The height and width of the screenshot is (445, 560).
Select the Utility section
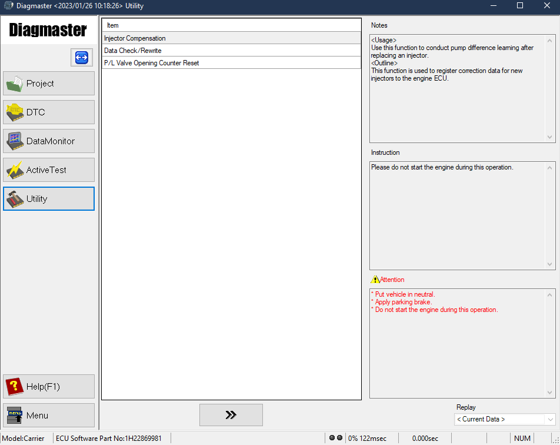click(x=49, y=199)
